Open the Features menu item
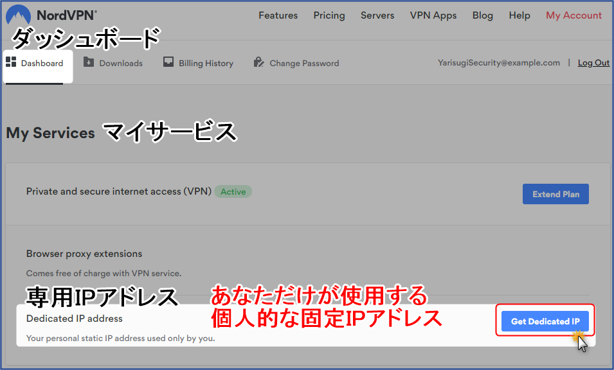 click(x=278, y=15)
